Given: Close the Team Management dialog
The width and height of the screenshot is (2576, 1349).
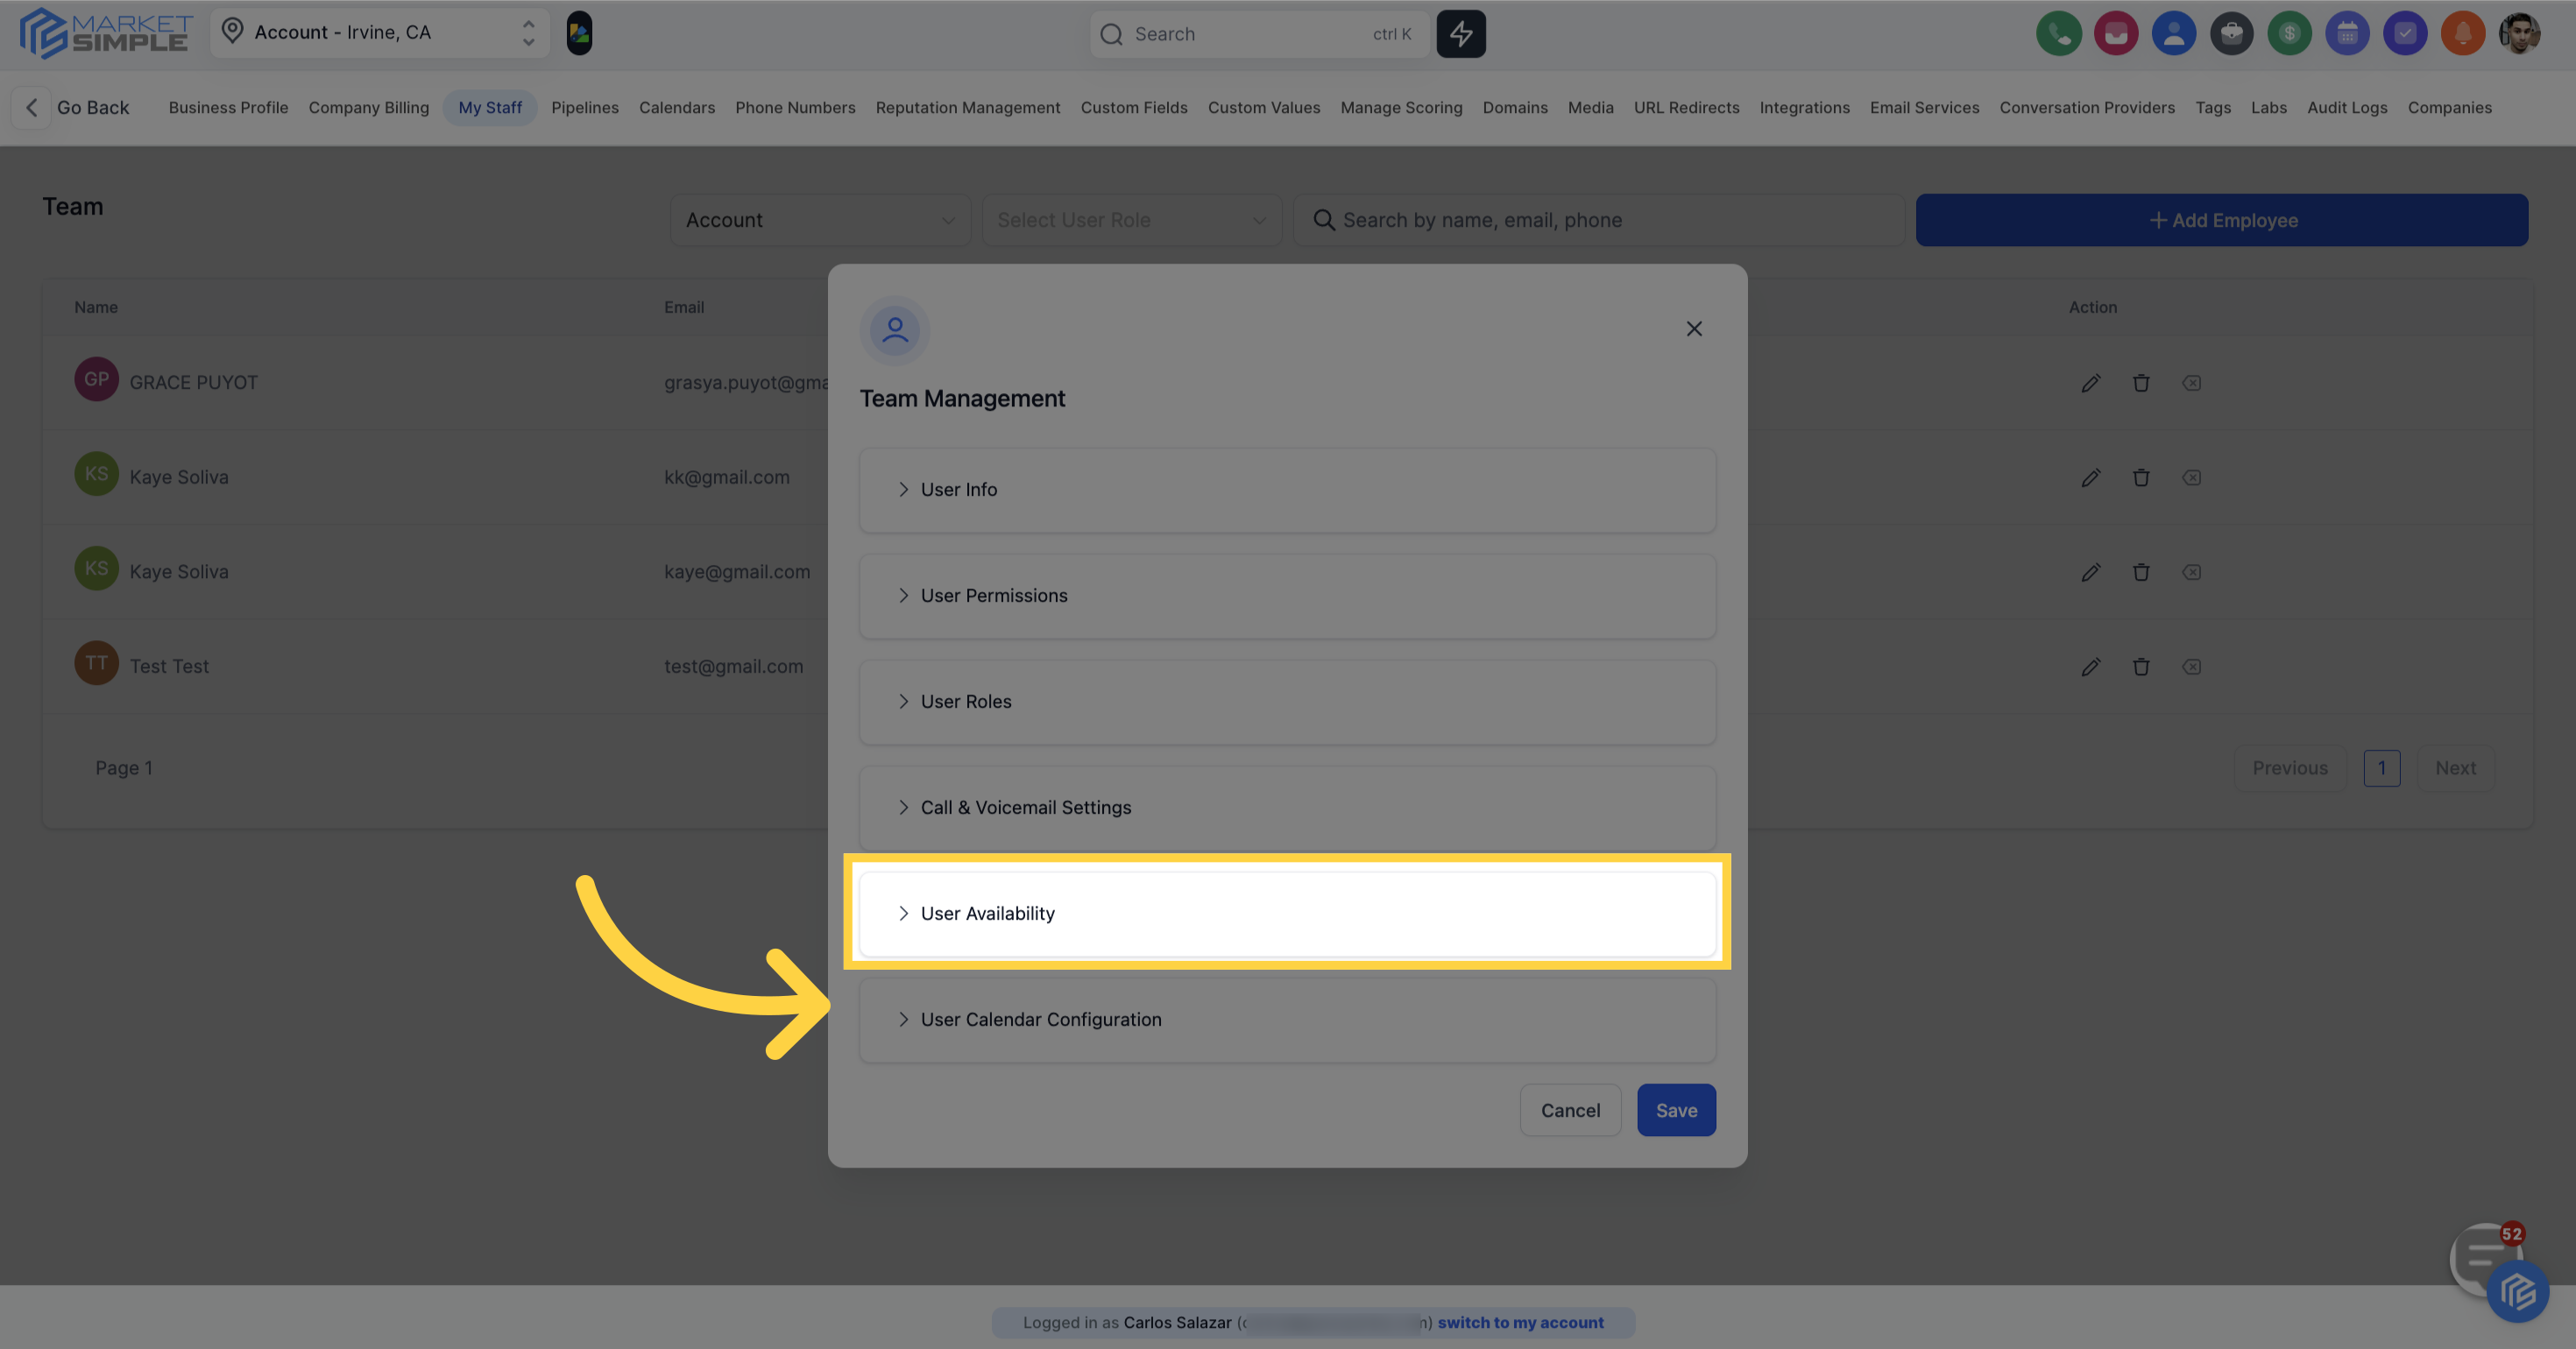Looking at the screenshot, I should click(x=1693, y=329).
